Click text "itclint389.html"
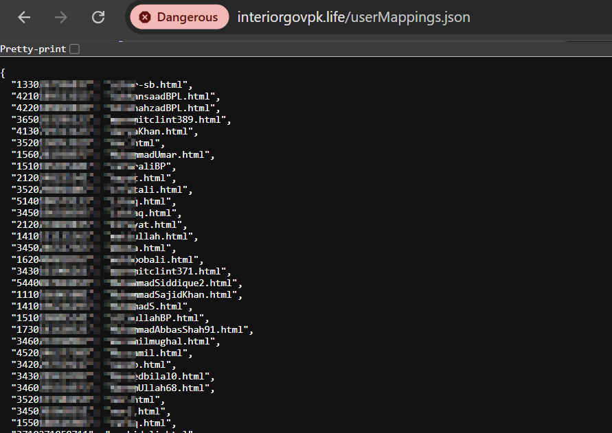612x433 pixels. click(x=181, y=120)
